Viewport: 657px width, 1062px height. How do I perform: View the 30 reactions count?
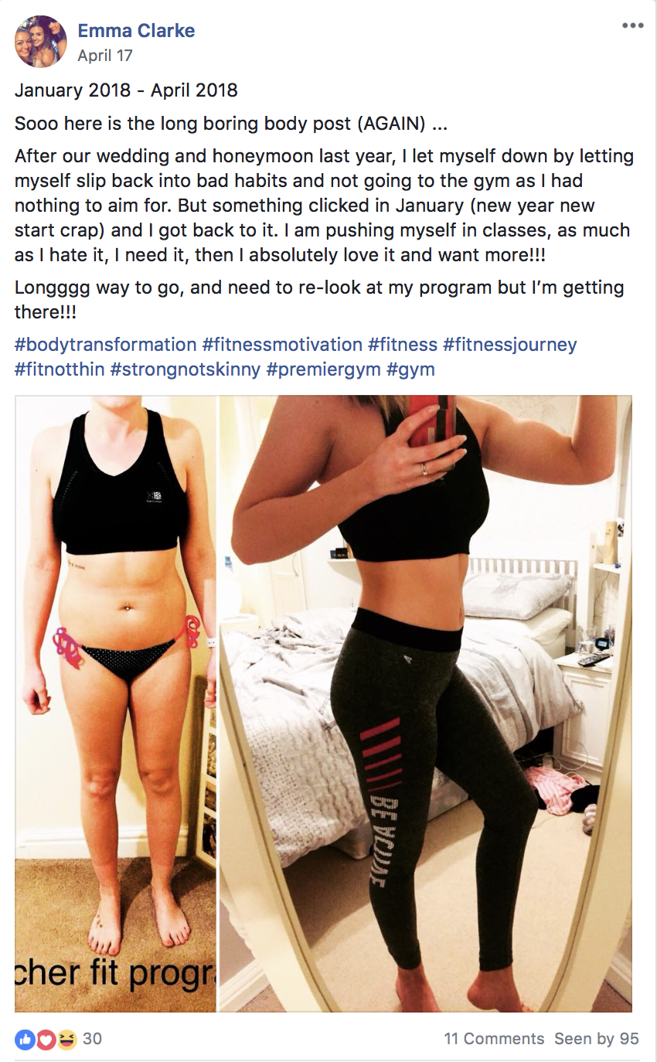click(92, 1039)
